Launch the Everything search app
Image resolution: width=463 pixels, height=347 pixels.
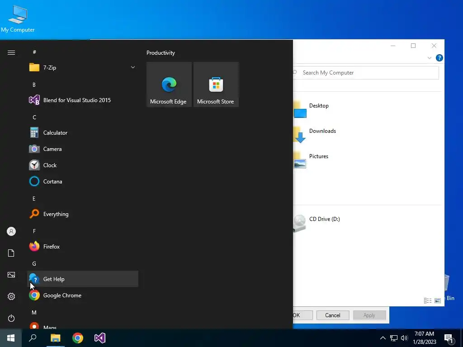(x=83, y=214)
